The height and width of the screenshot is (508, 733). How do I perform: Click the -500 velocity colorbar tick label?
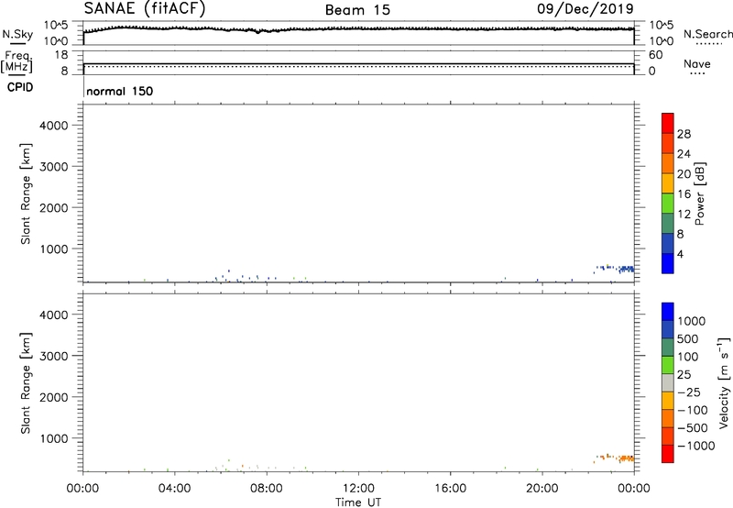coord(693,427)
